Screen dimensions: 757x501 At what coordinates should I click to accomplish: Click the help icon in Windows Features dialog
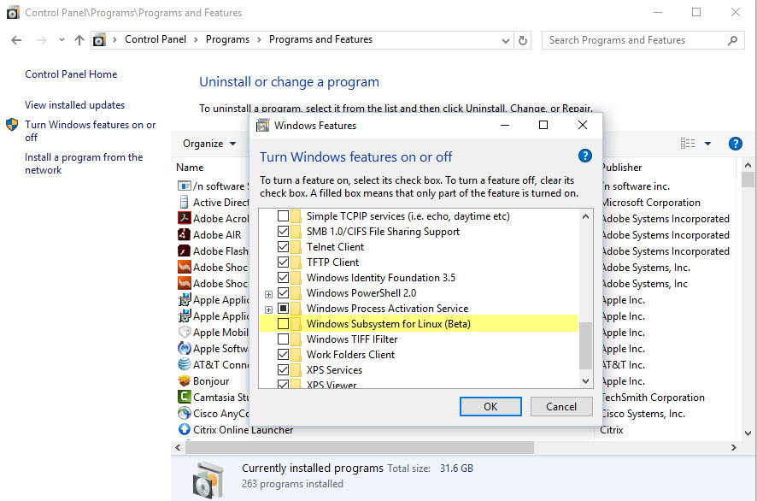[584, 156]
